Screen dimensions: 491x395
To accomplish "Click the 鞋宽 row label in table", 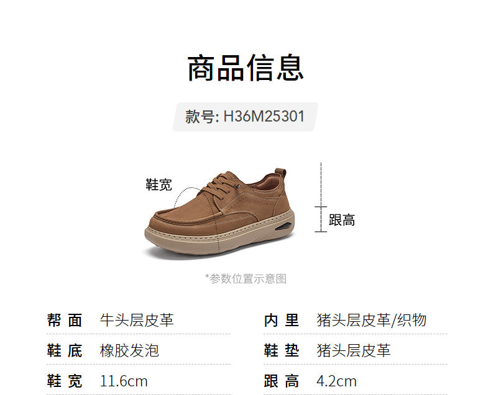I will click(x=65, y=381).
